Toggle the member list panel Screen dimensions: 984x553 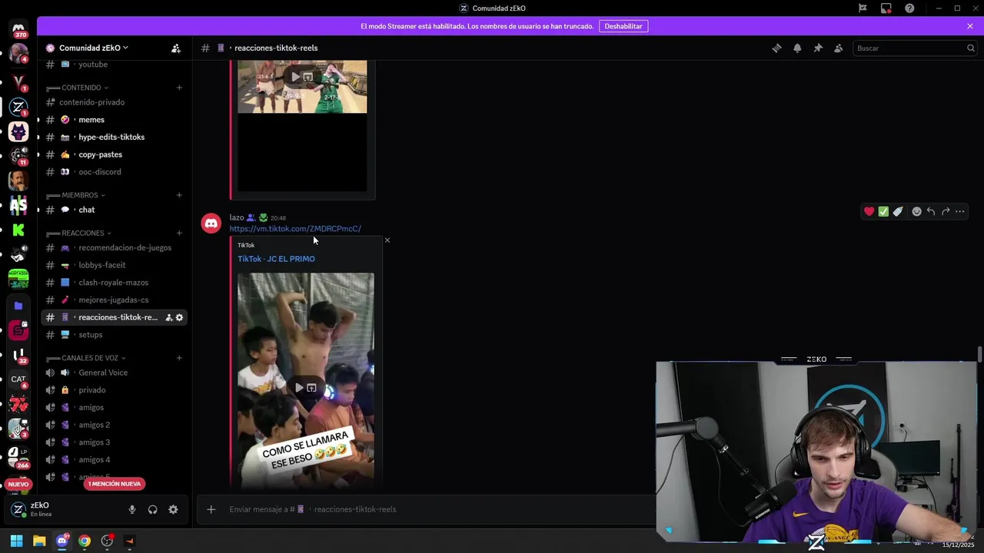click(839, 48)
